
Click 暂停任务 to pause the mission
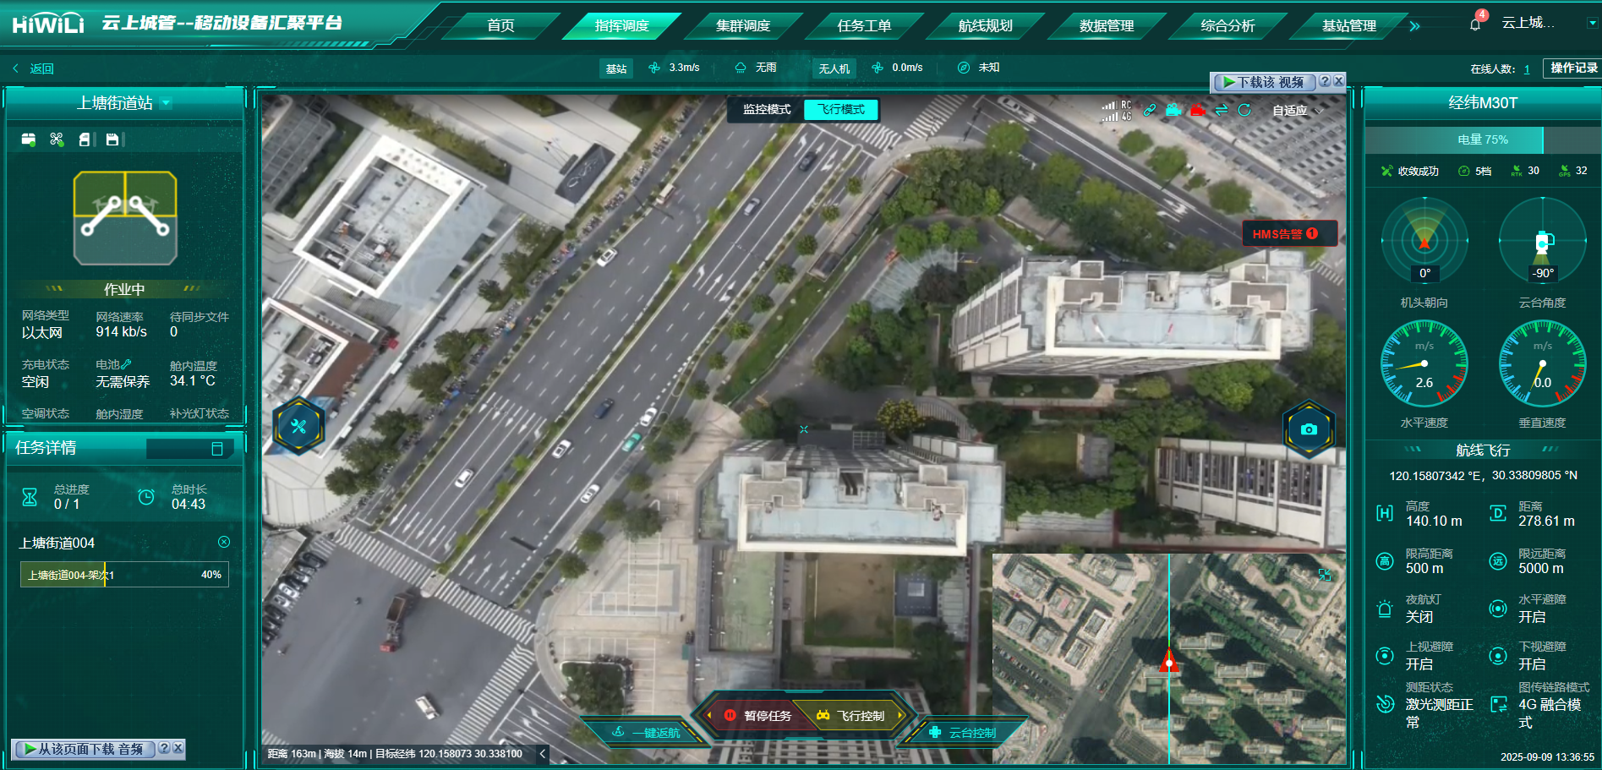click(758, 716)
